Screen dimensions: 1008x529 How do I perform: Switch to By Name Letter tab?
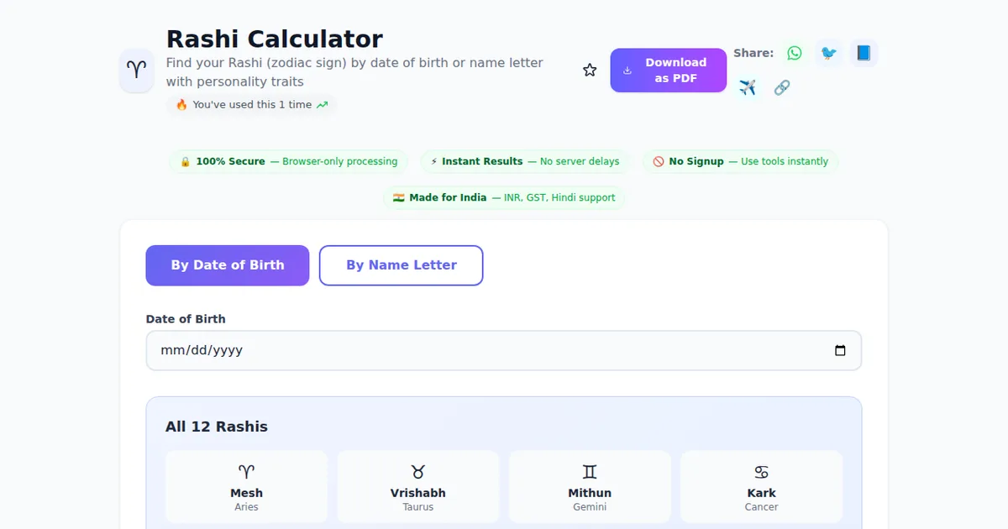(402, 265)
